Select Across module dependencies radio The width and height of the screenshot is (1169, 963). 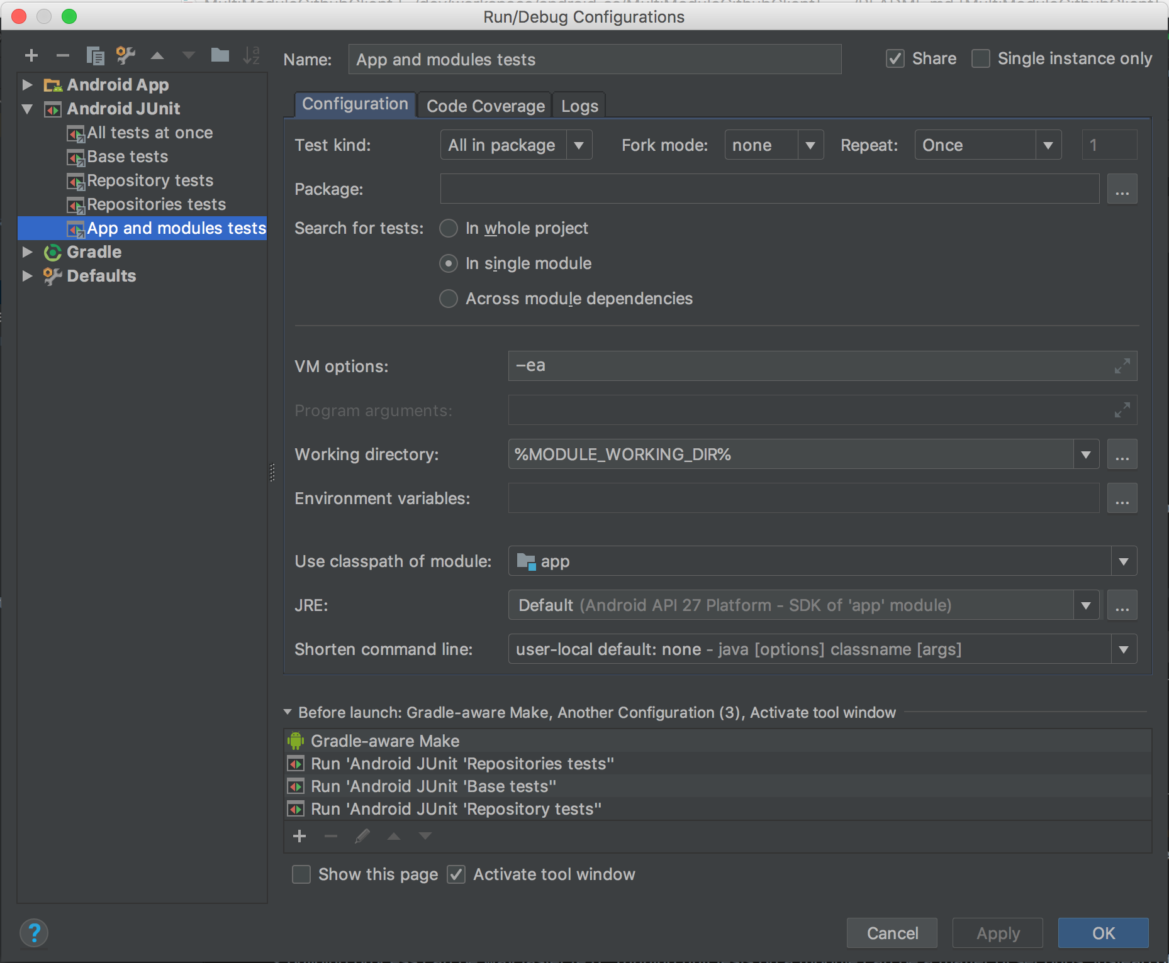[x=449, y=299]
